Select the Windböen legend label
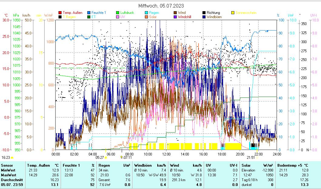321x189 pixels. 214,17
